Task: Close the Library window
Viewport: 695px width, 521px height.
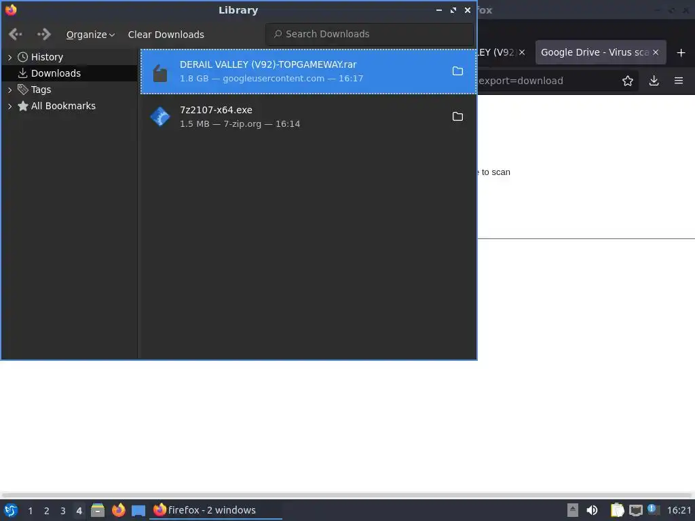Action: click(x=467, y=10)
